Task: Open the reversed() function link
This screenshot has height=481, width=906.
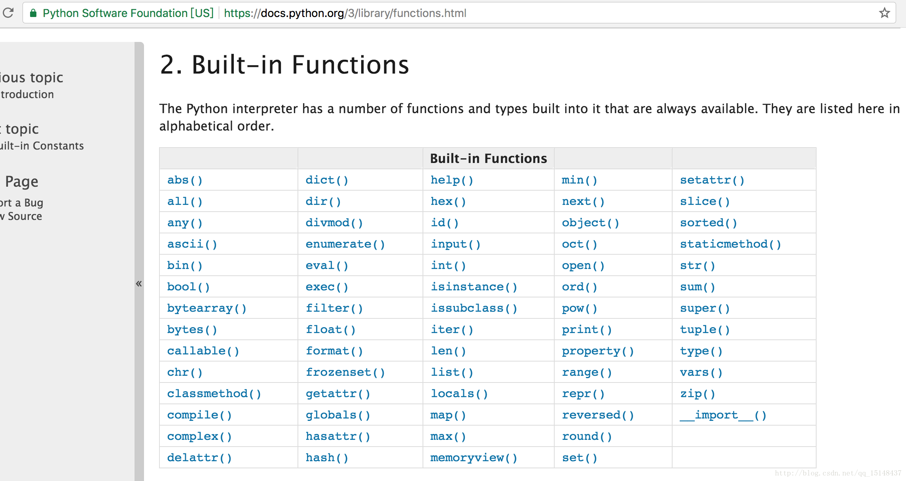Action: [x=598, y=415]
